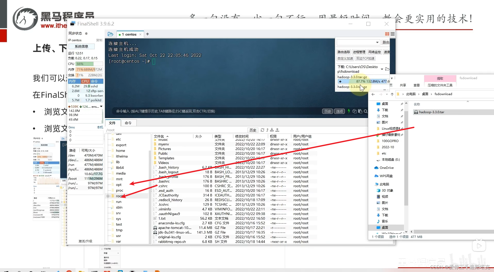Image resolution: width=494 pixels, height=272 pixels.
Task: Open the connection manager folder icon
Action: point(110,34)
